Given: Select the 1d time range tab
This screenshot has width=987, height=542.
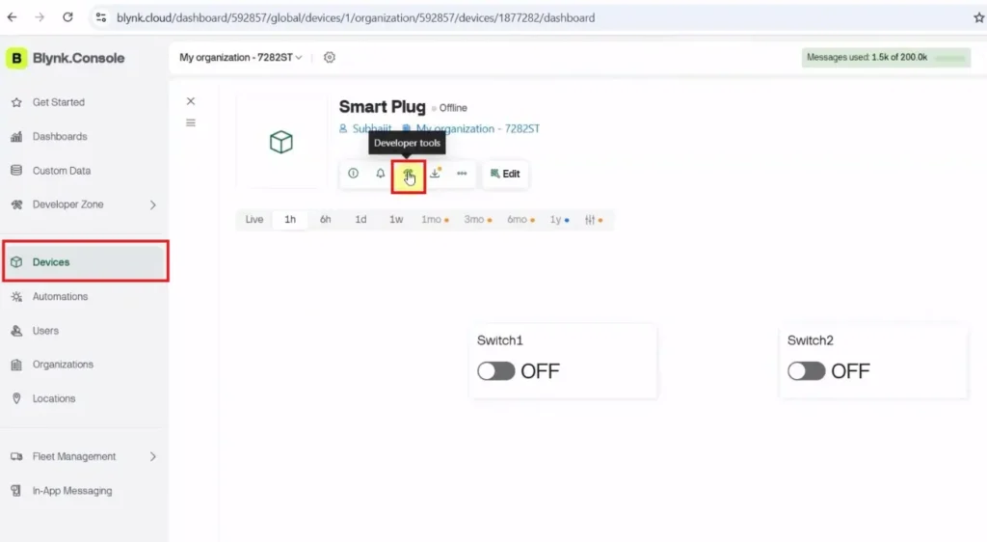Looking at the screenshot, I should (x=360, y=220).
